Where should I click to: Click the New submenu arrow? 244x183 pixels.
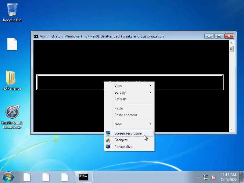(x=150, y=124)
